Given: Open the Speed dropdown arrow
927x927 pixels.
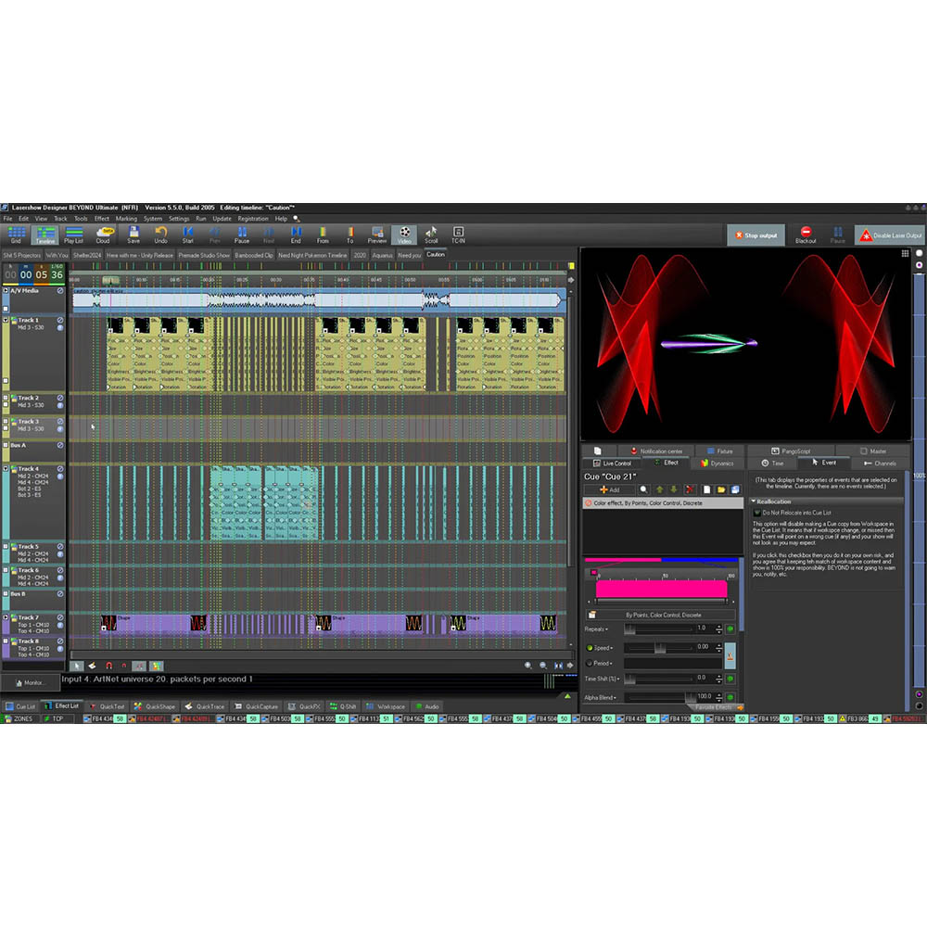Looking at the screenshot, I should [612, 649].
